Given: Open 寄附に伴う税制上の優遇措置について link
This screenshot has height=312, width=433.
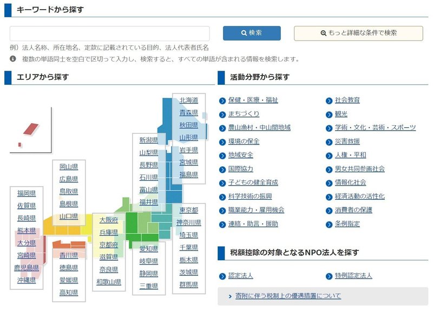Looking at the screenshot, I should (288, 296).
